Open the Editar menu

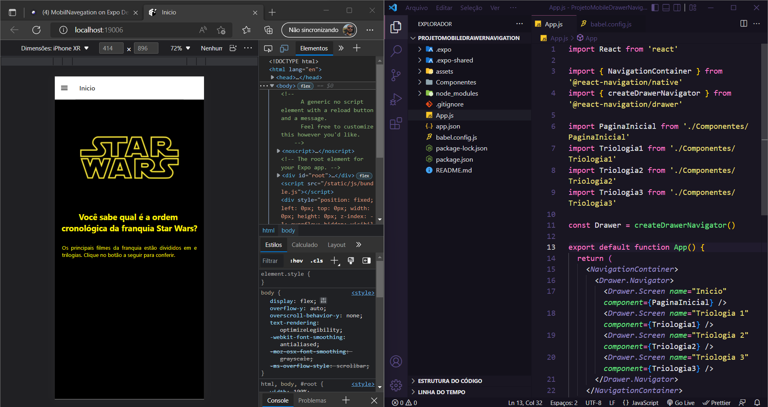(x=443, y=8)
